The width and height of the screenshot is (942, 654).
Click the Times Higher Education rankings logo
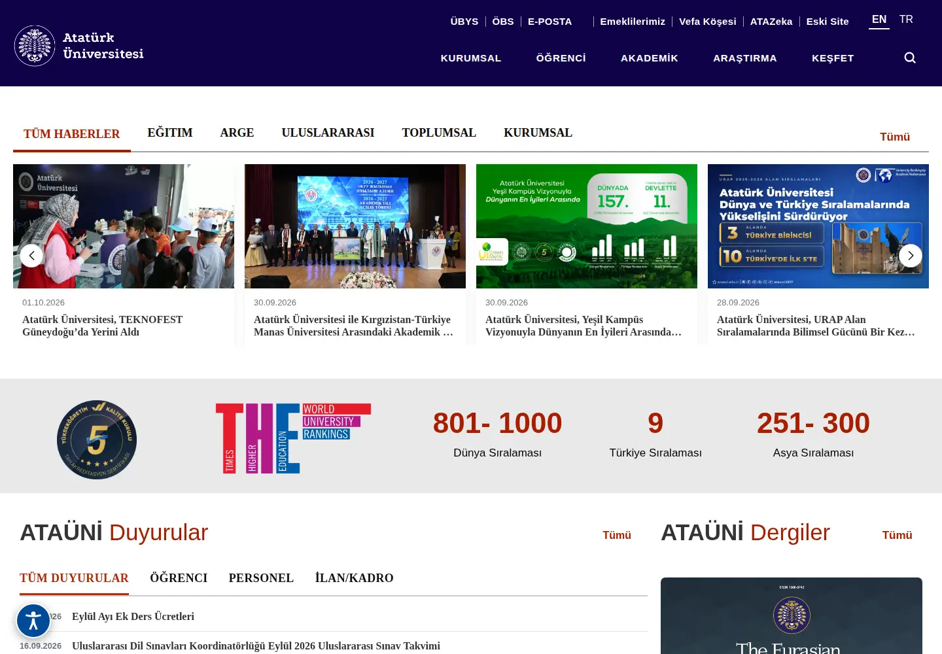click(x=293, y=438)
